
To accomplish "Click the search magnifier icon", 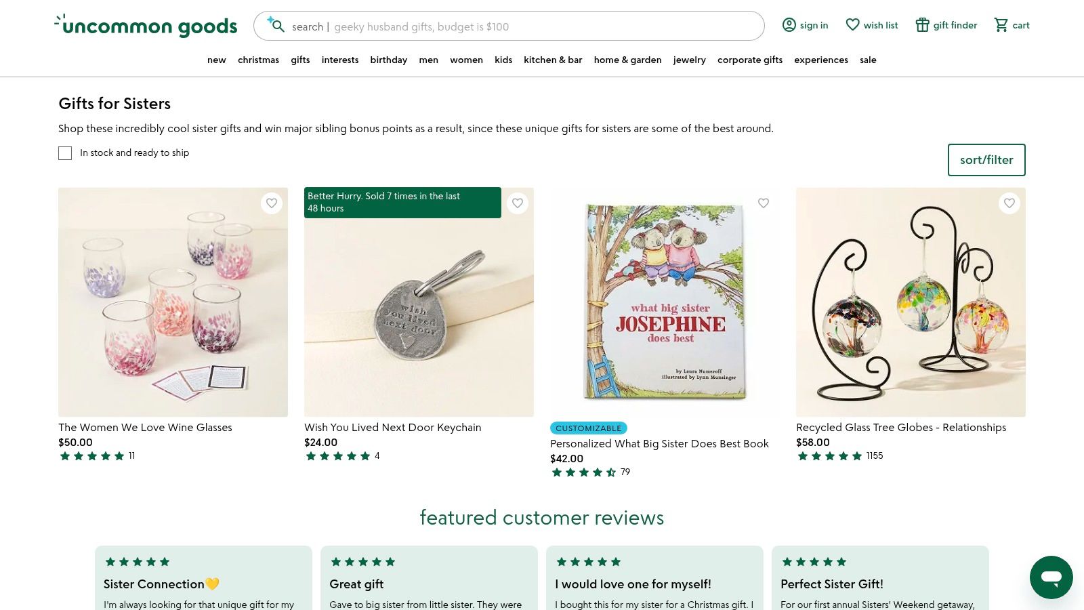I will (276, 26).
